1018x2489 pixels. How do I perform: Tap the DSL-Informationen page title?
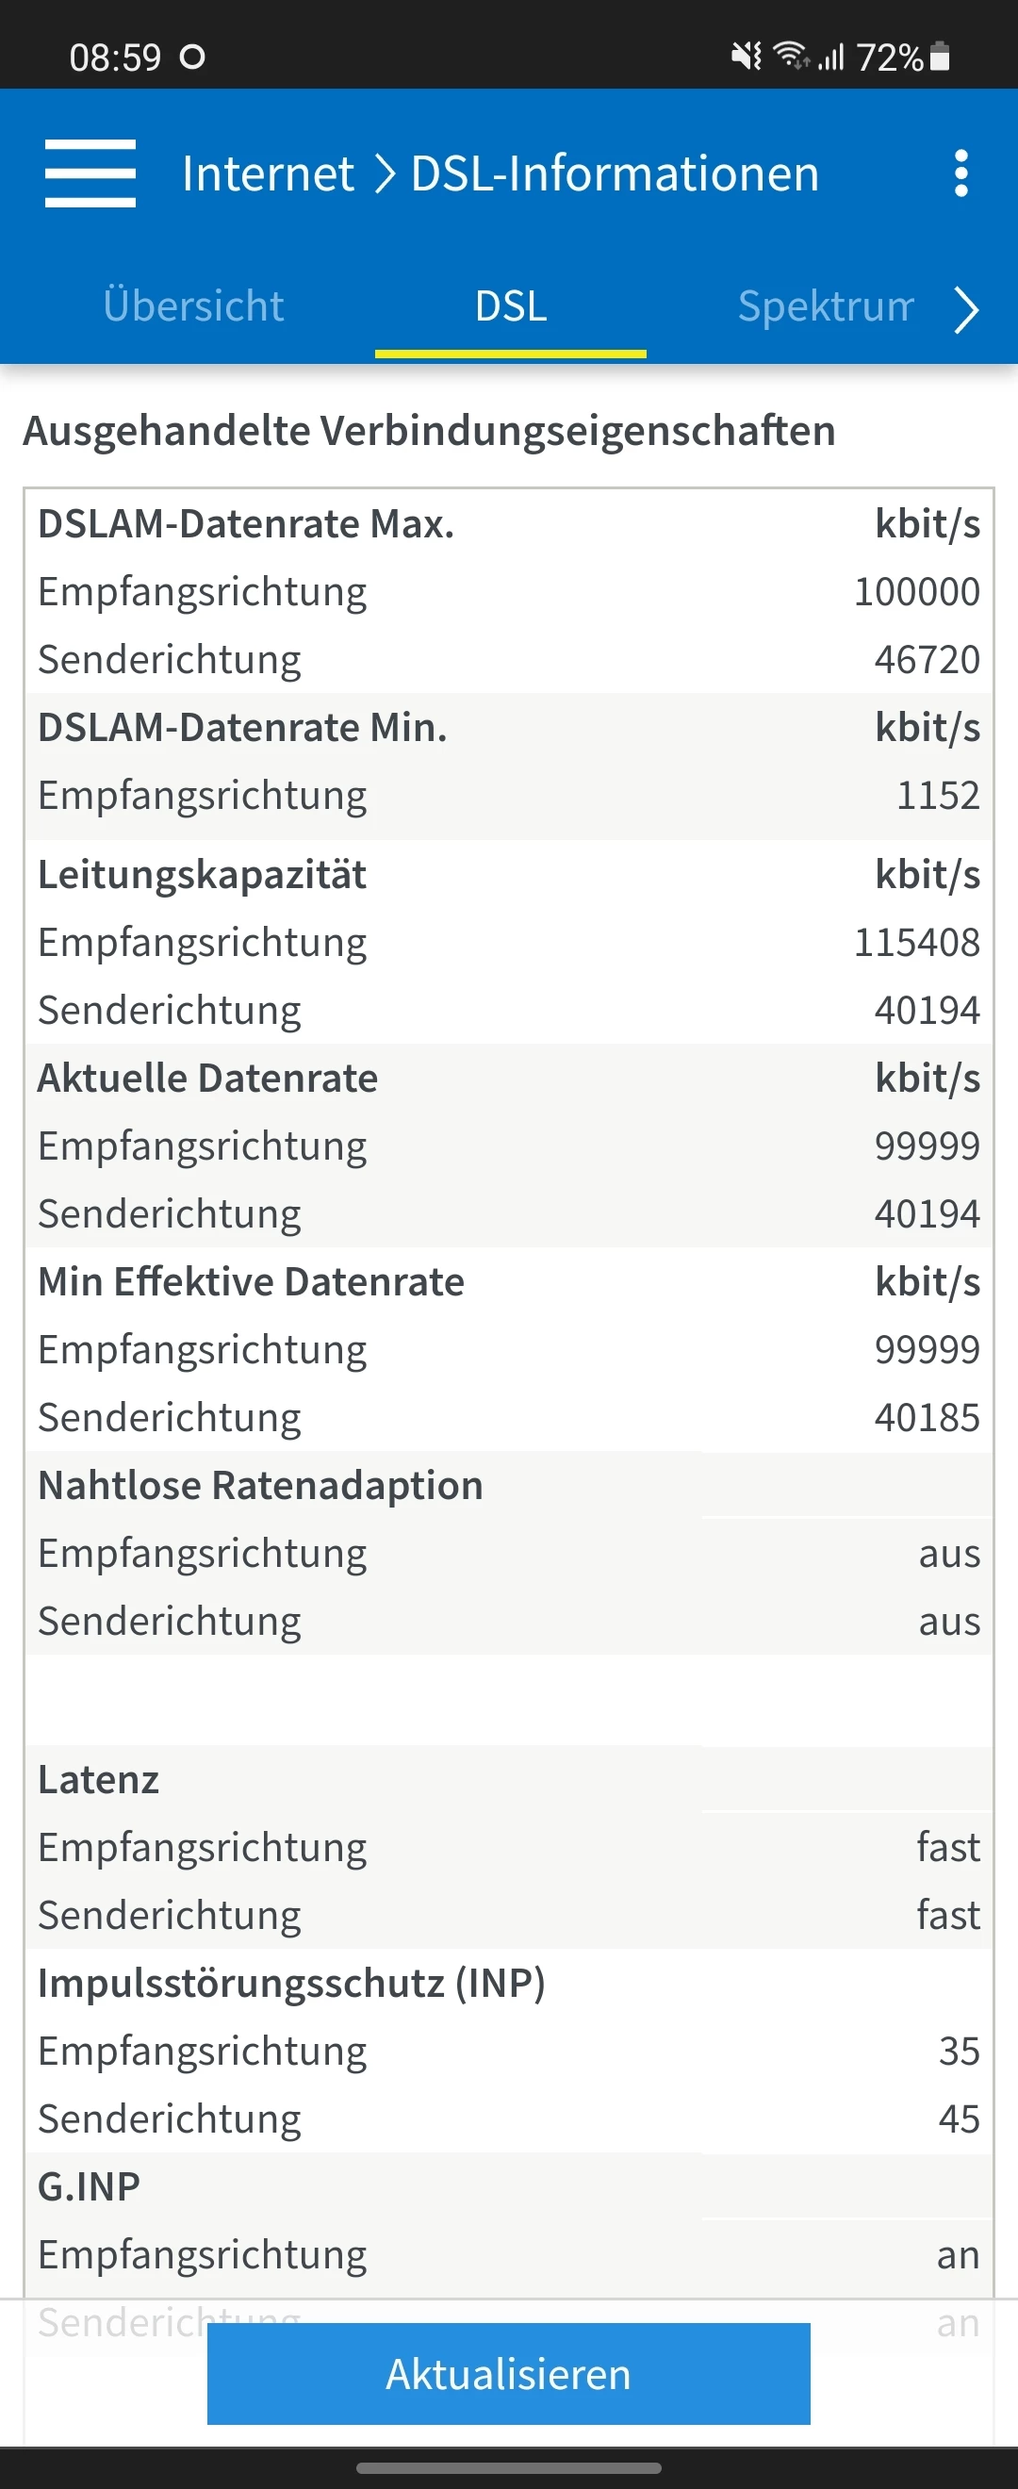tap(615, 173)
